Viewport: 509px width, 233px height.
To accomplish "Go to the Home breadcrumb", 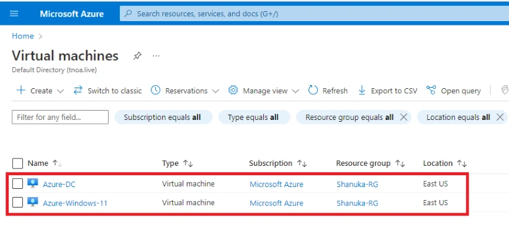I will click(23, 36).
